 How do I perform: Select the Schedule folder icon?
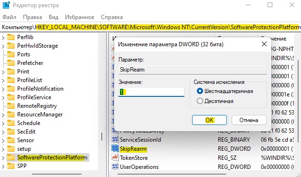11,123
